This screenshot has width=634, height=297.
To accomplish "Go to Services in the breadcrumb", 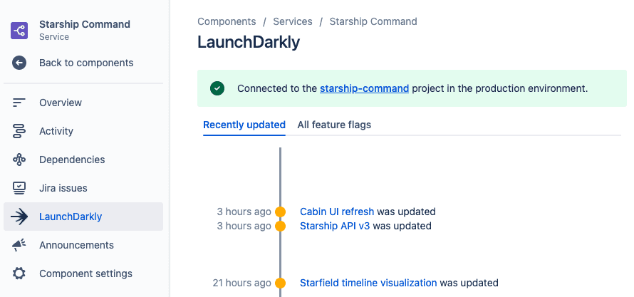I will tap(293, 21).
